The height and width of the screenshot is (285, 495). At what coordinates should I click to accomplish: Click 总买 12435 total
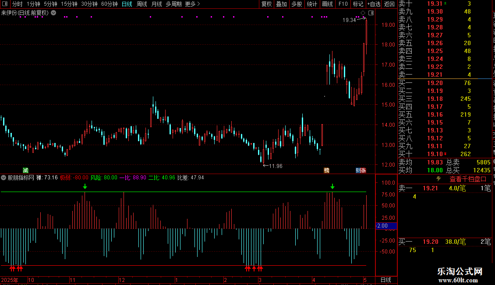[x=468, y=170]
